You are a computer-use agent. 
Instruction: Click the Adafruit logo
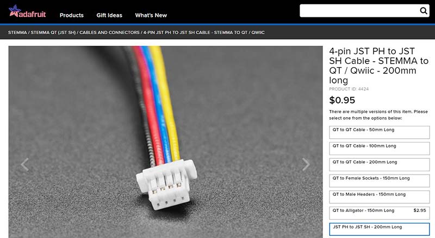pos(27,11)
